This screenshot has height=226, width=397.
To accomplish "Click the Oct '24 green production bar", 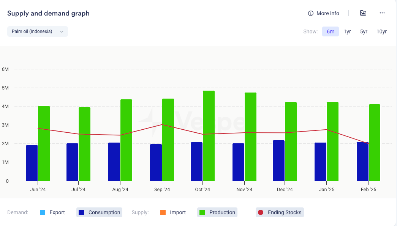I will tap(209, 136).
